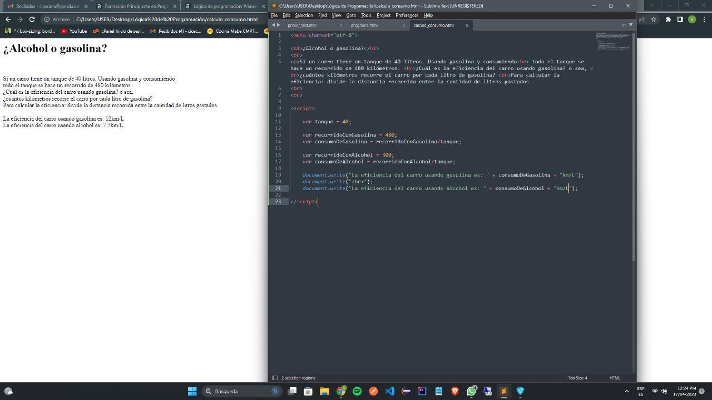Image resolution: width=712 pixels, height=400 pixels.
Task: Open Visual Studio Code from the taskbar
Action: tap(389, 391)
